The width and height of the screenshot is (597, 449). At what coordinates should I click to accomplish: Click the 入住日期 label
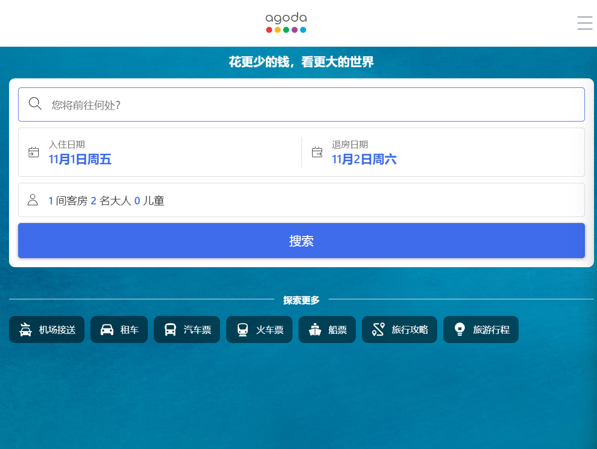pyautogui.click(x=67, y=145)
